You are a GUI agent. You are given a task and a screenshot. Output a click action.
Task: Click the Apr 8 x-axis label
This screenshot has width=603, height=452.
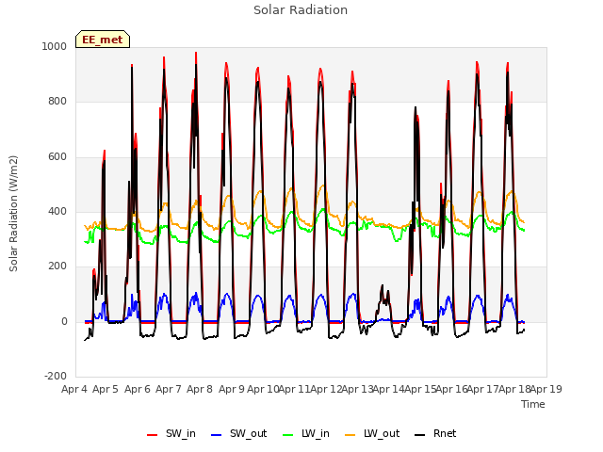click(x=200, y=389)
